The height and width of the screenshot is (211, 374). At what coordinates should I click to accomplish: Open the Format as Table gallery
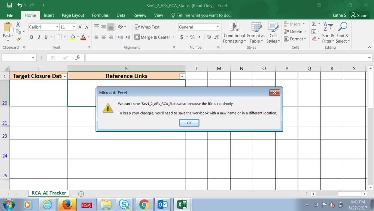pos(256,33)
